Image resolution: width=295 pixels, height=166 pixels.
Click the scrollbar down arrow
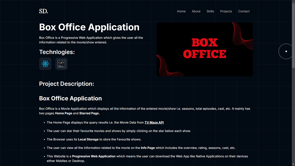pyautogui.click(x=293, y=164)
